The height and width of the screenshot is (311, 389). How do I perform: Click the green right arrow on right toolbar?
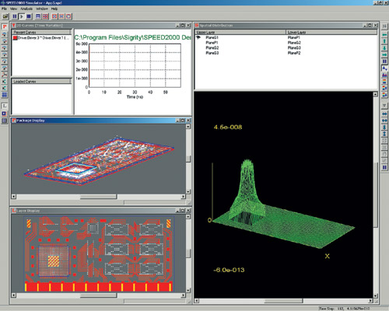(x=384, y=54)
